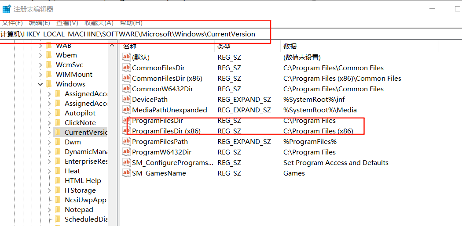Expand the Autopilot key
The width and height of the screenshot is (462, 226).
tap(49, 113)
